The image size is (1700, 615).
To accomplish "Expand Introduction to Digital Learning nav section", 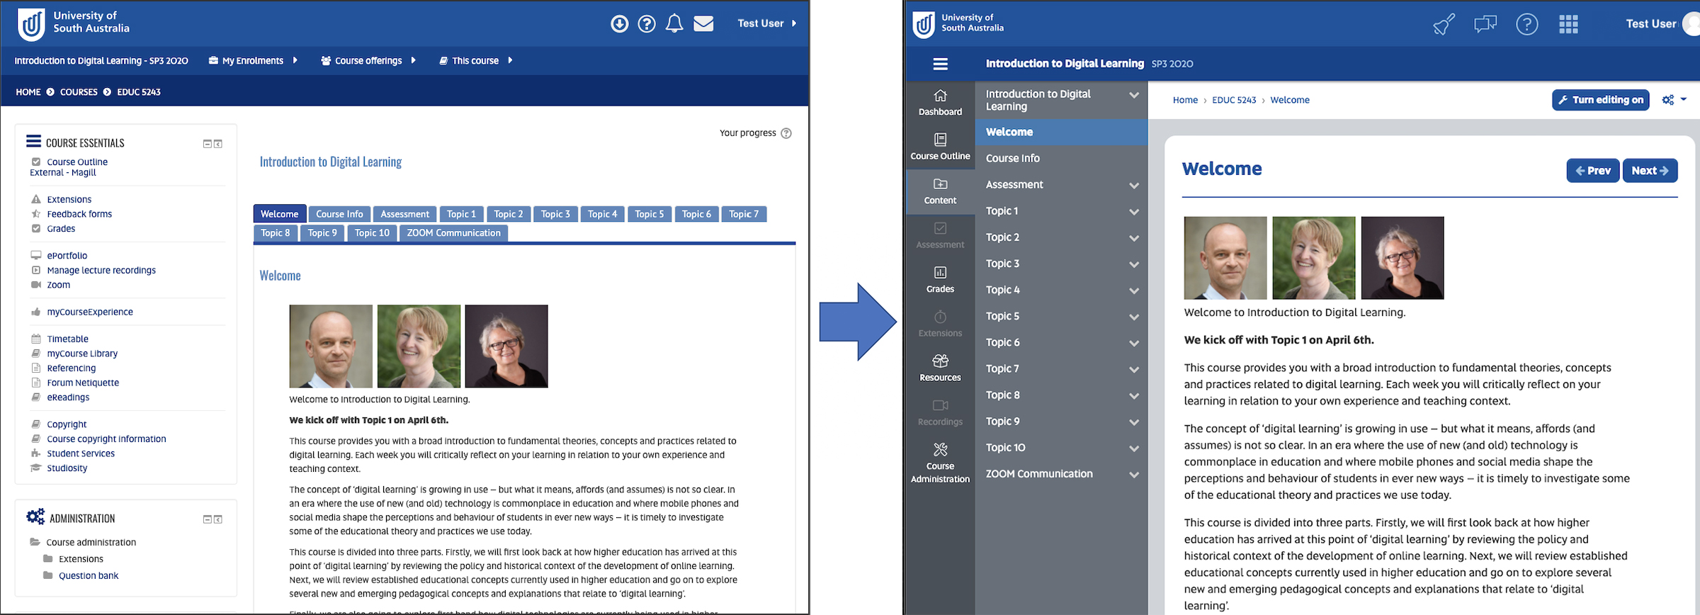I will [x=1134, y=96].
